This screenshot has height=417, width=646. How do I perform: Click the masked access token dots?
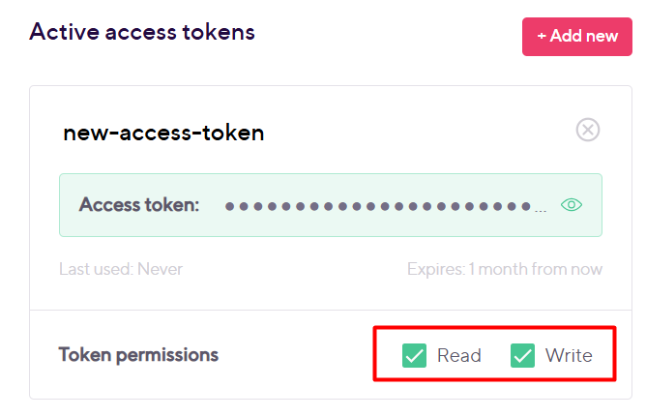378,206
